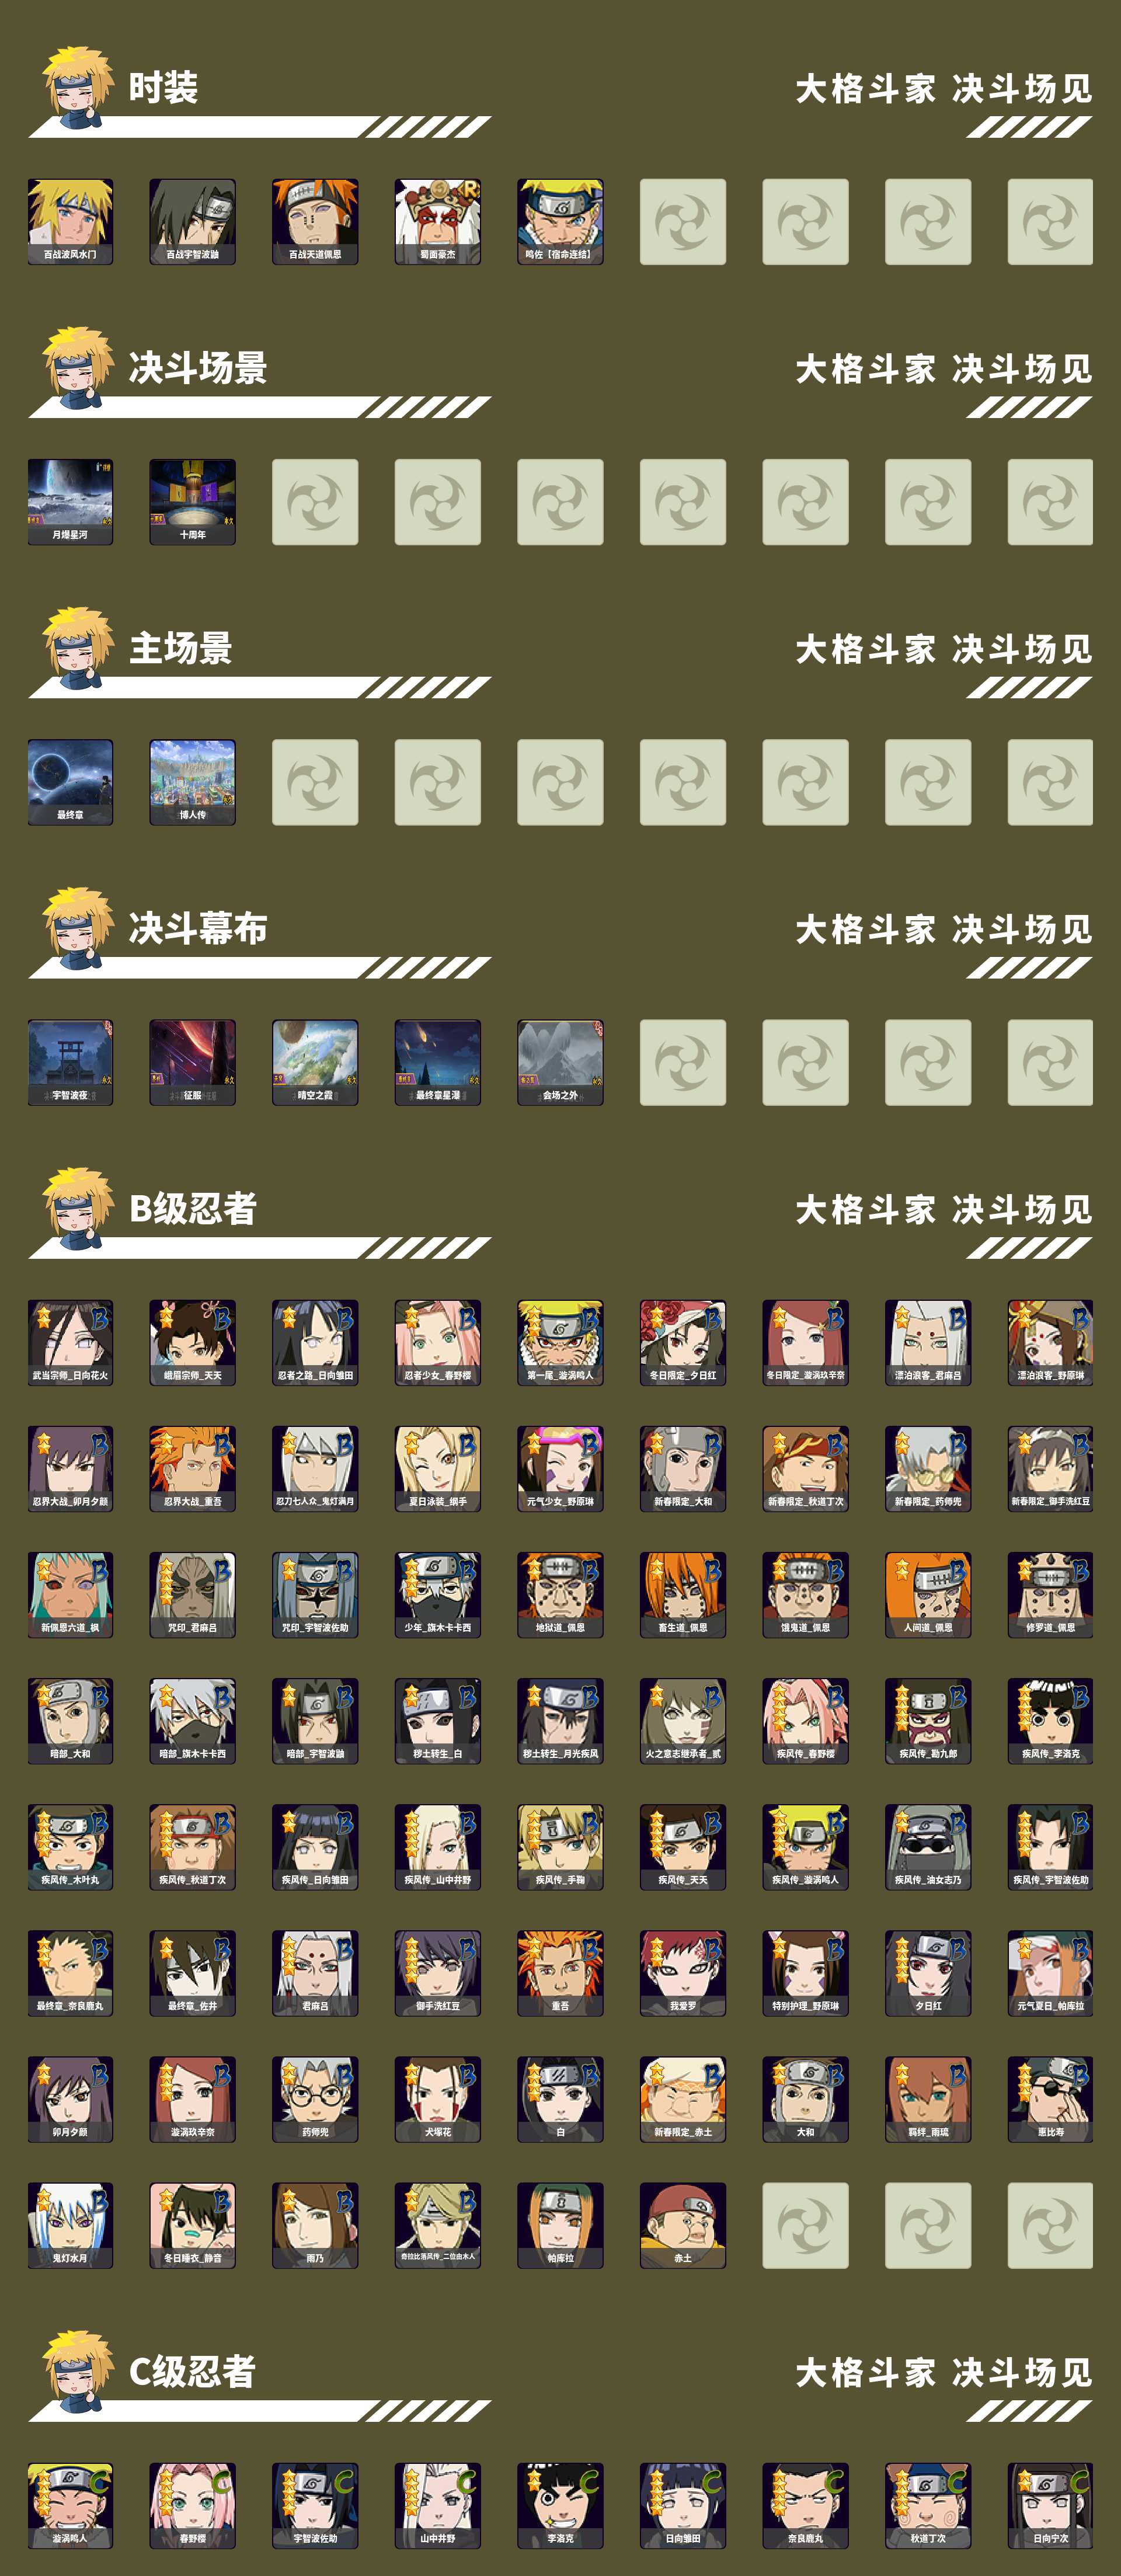Select the 药师兜 ninja icon
Image resolution: width=1121 pixels, height=2576 pixels.
[315, 2098]
